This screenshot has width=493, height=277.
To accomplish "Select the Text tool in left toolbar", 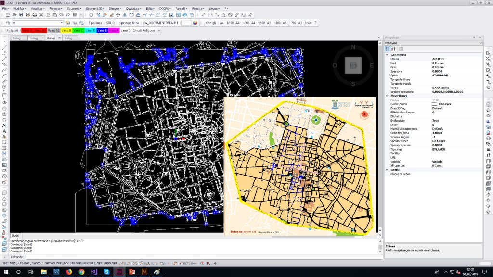I will click(x=4, y=131).
